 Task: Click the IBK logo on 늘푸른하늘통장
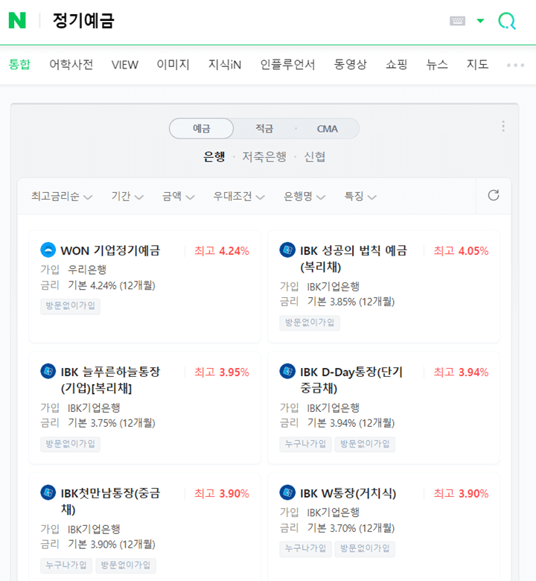48,371
